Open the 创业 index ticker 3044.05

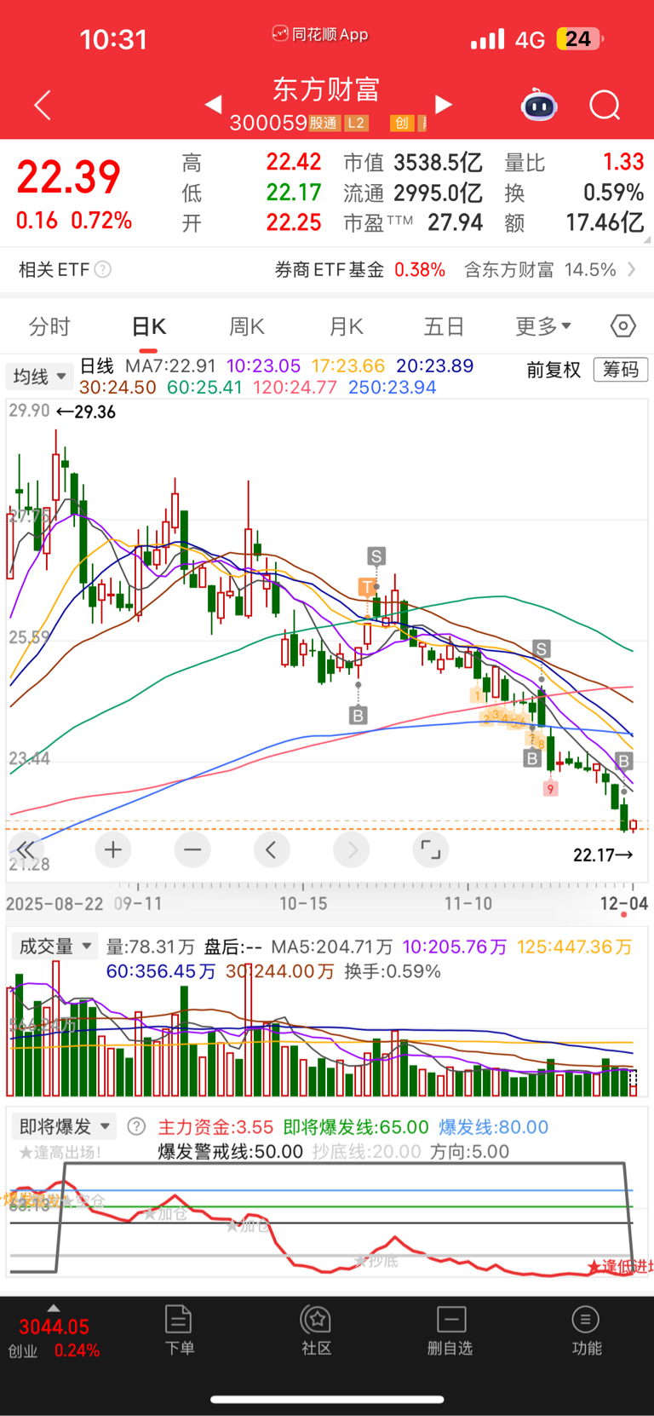tap(54, 1337)
